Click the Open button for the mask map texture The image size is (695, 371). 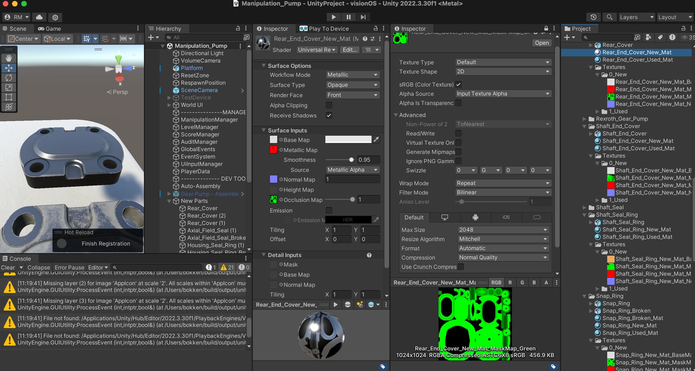tap(542, 43)
